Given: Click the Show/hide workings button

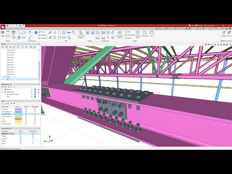Looking at the screenshot, I should coord(81,34).
